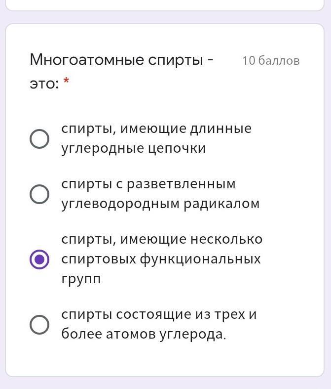
Task: Click the label "спирты состоящие из трех и"
Action: coord(159,314)
